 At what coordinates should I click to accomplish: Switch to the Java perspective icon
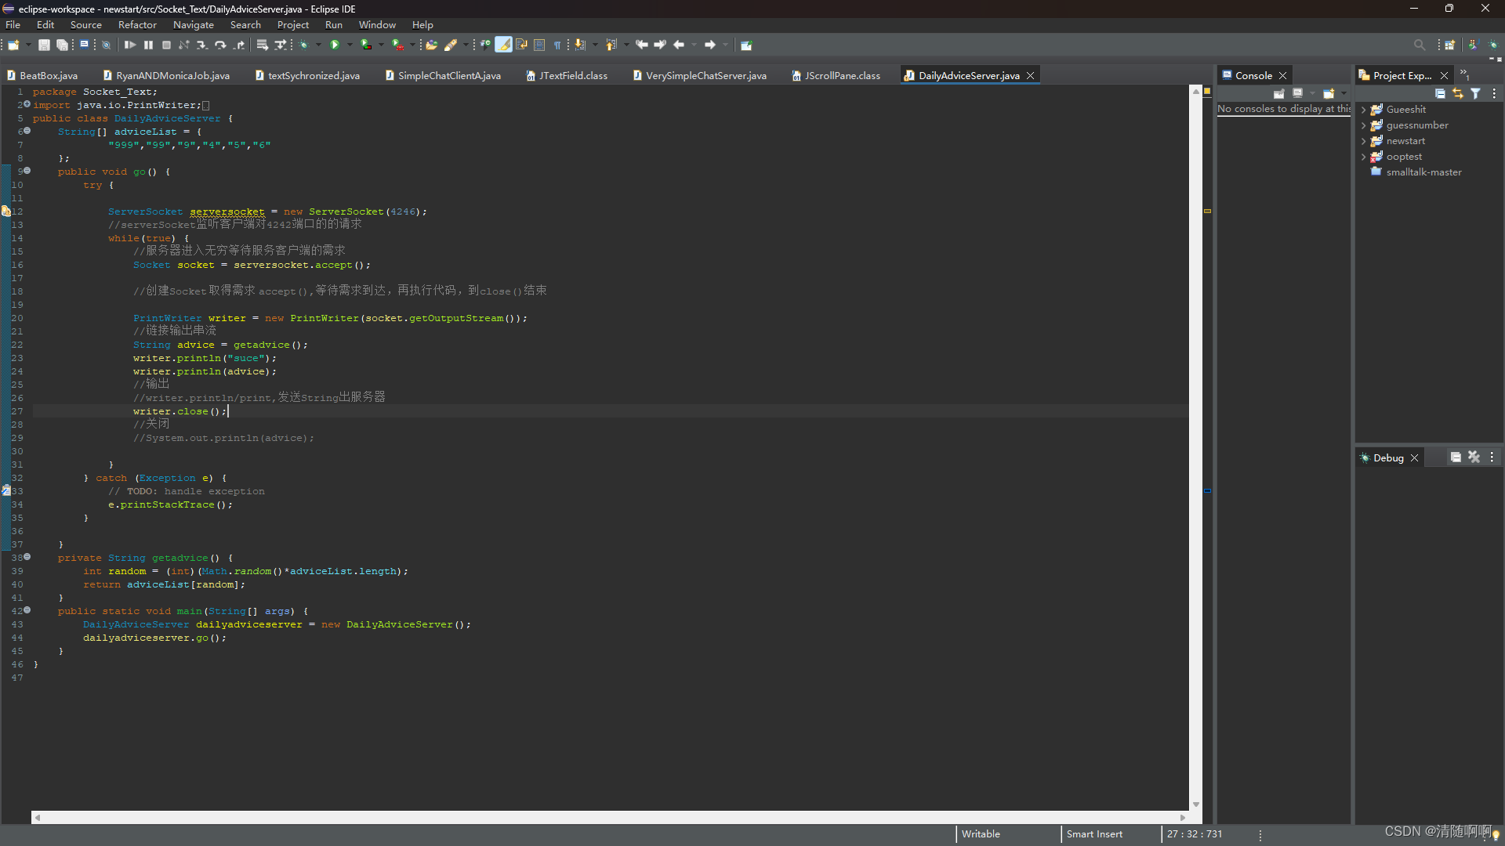1473,45
